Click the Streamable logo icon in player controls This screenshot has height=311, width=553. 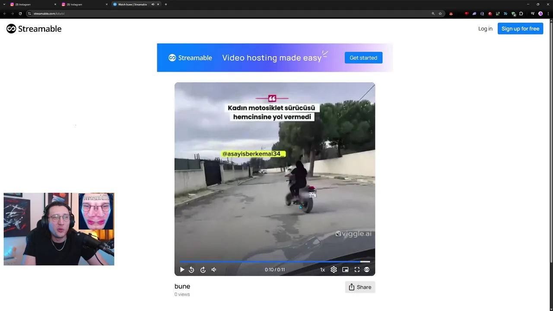coord(367,270)
